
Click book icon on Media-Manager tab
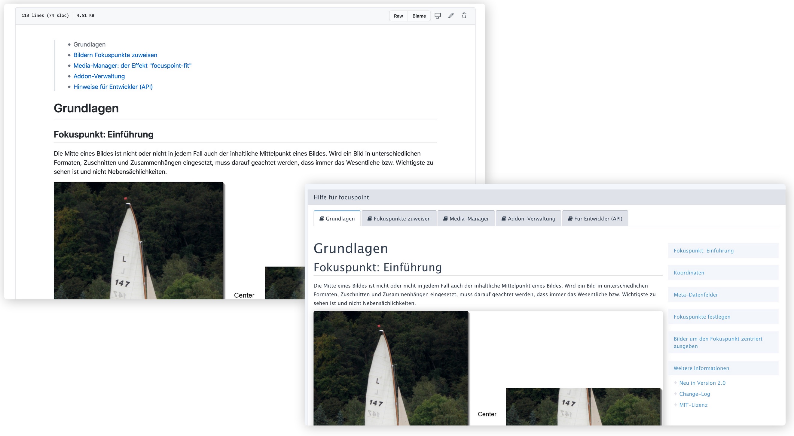coord(445,219)
